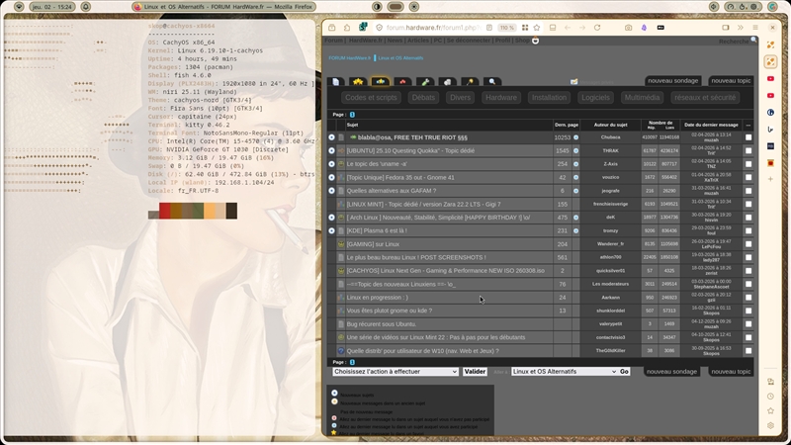Tick checkbox for the blabla@osa topic
This screenshot has height=445, width=791.
(747, 137)
